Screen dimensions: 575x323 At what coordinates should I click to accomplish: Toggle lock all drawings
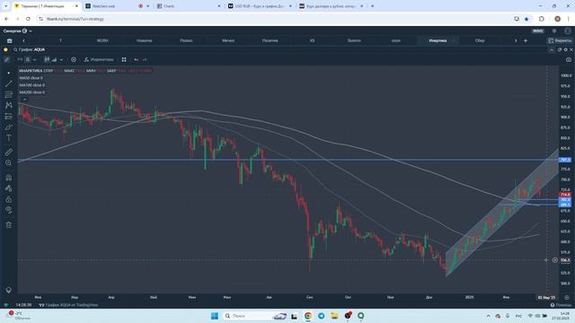point(9,199)
